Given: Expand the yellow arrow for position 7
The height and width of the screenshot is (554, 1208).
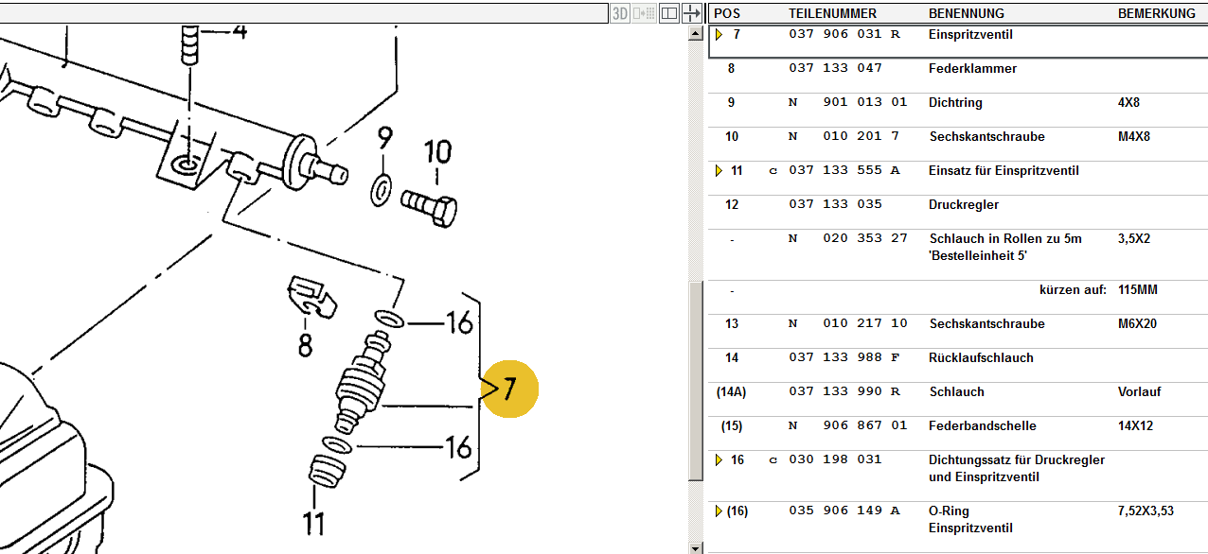Looking at the screenshot, I should tap(719, 35).
